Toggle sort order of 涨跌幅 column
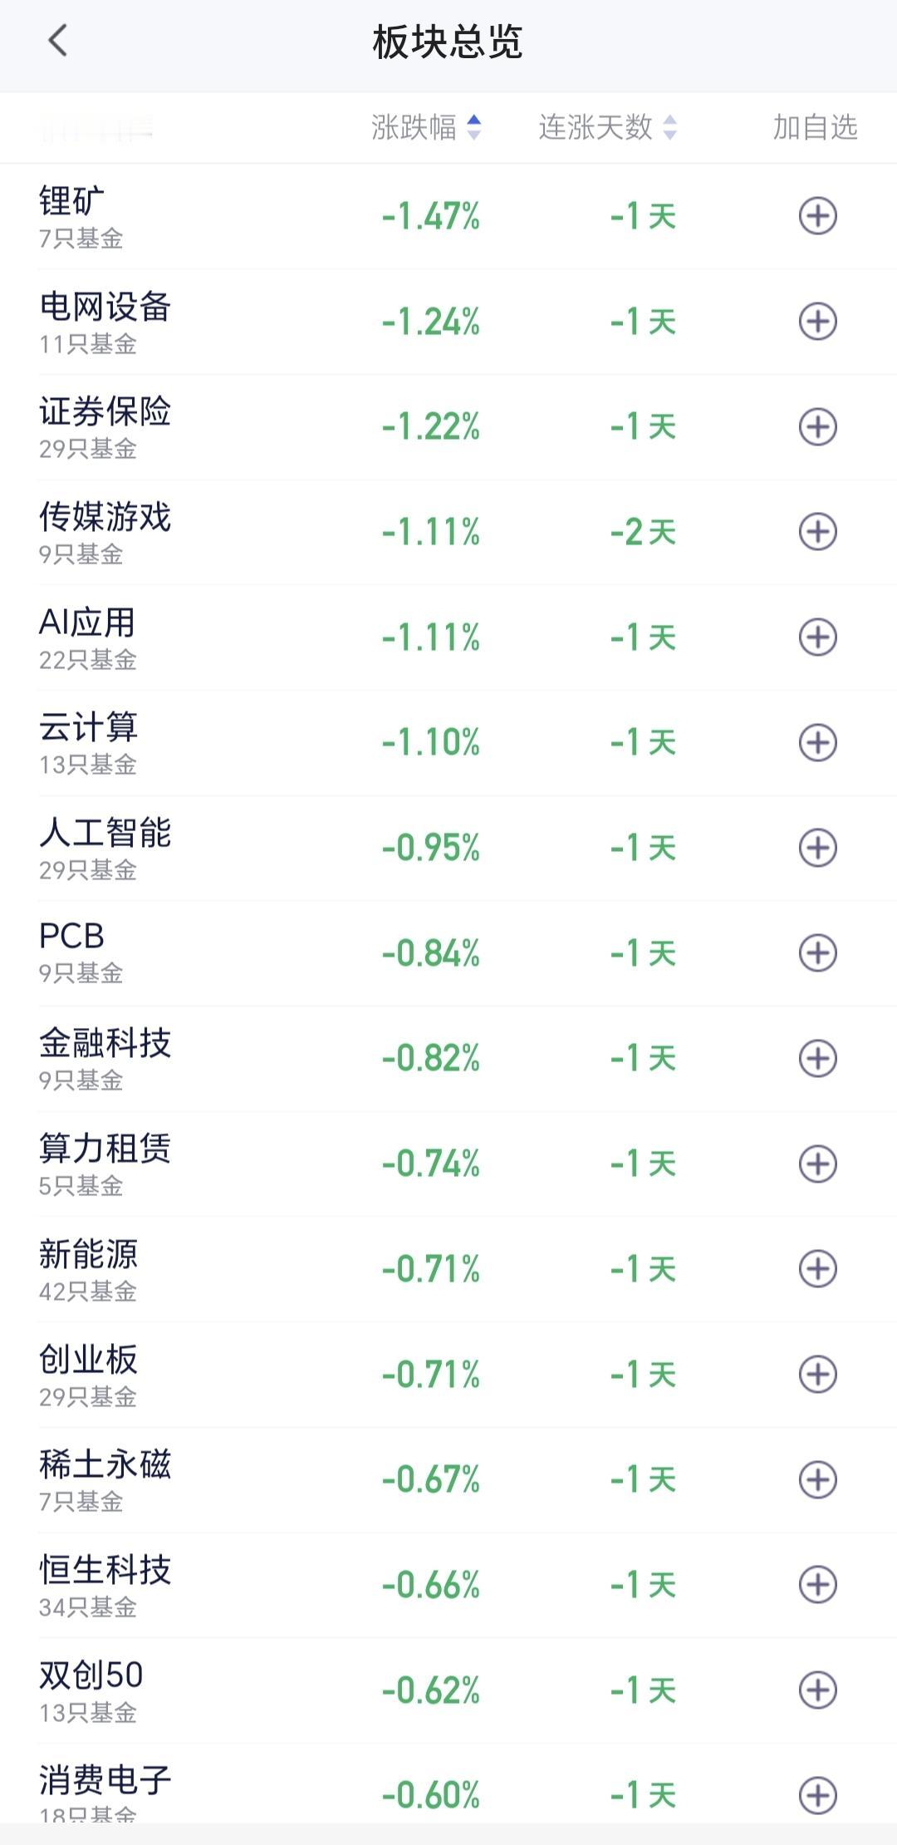897x1845 pixels. [426, 127]
